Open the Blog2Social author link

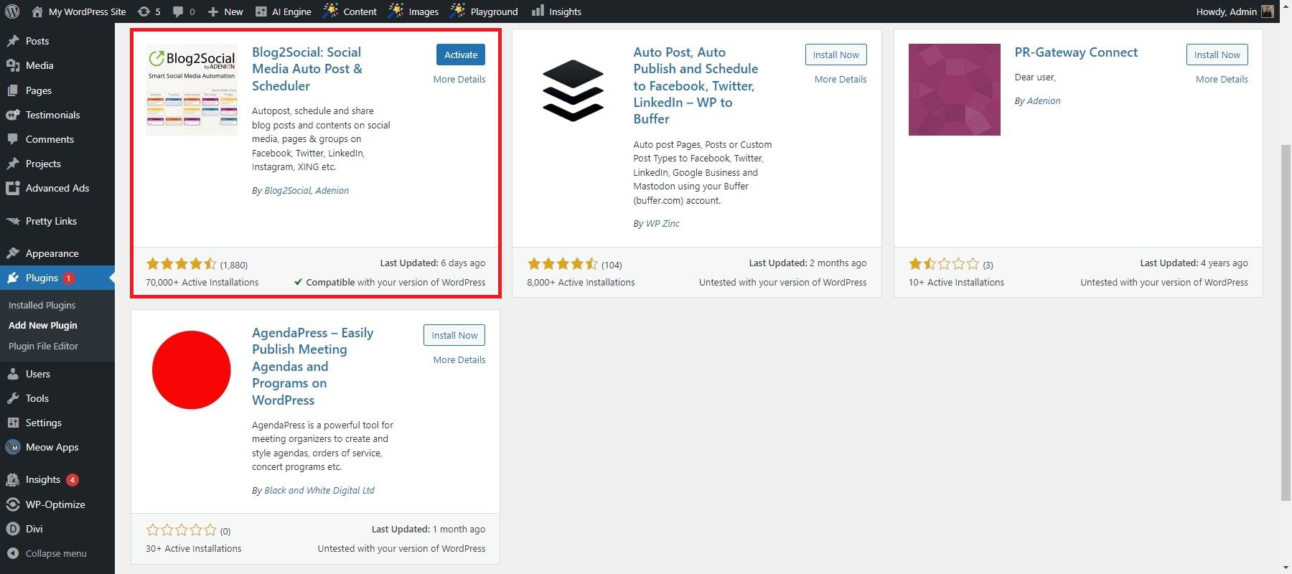[x=287, y=190]
